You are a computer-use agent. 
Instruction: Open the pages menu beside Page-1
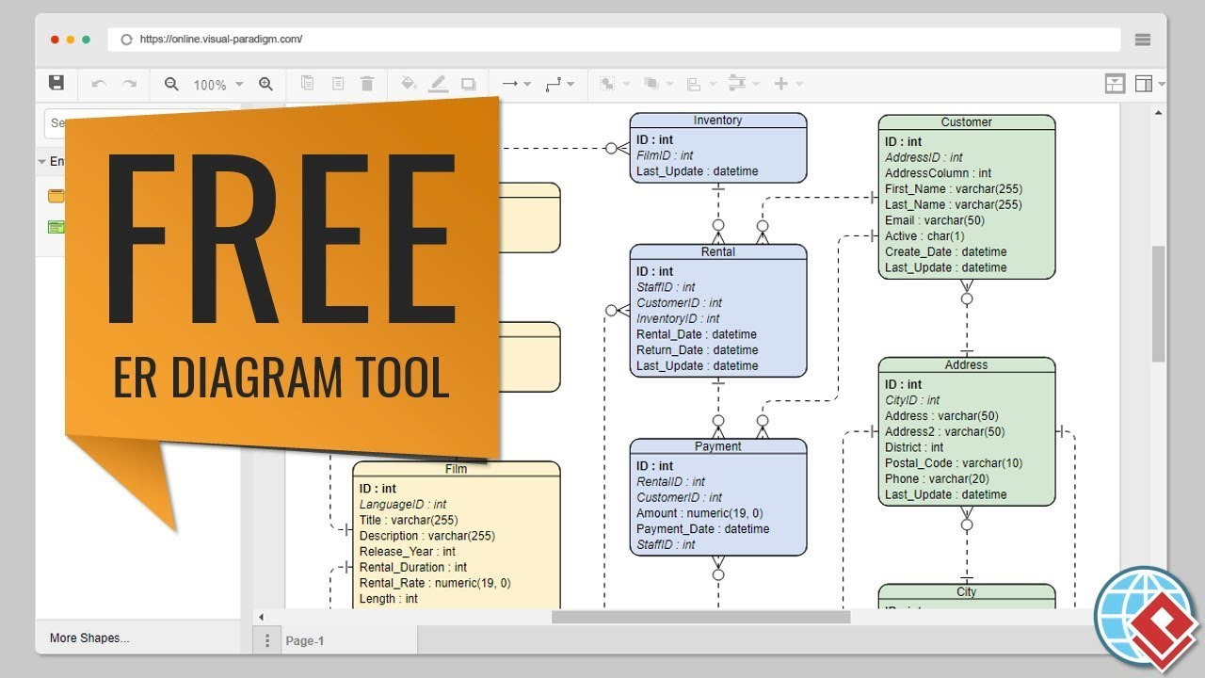(267, 640)
